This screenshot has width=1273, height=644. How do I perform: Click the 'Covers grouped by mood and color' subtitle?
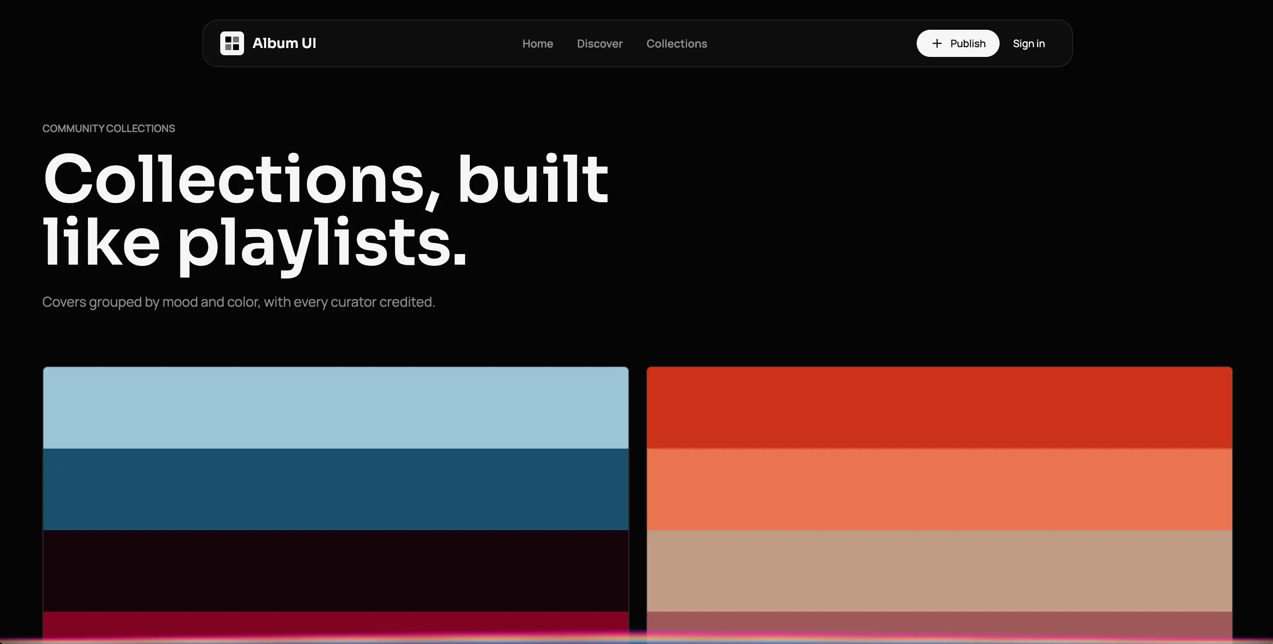[x=239, y=302]
